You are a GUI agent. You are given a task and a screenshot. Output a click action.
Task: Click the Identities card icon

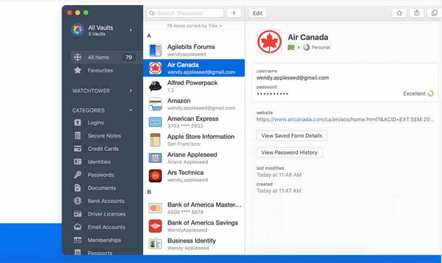77,162
